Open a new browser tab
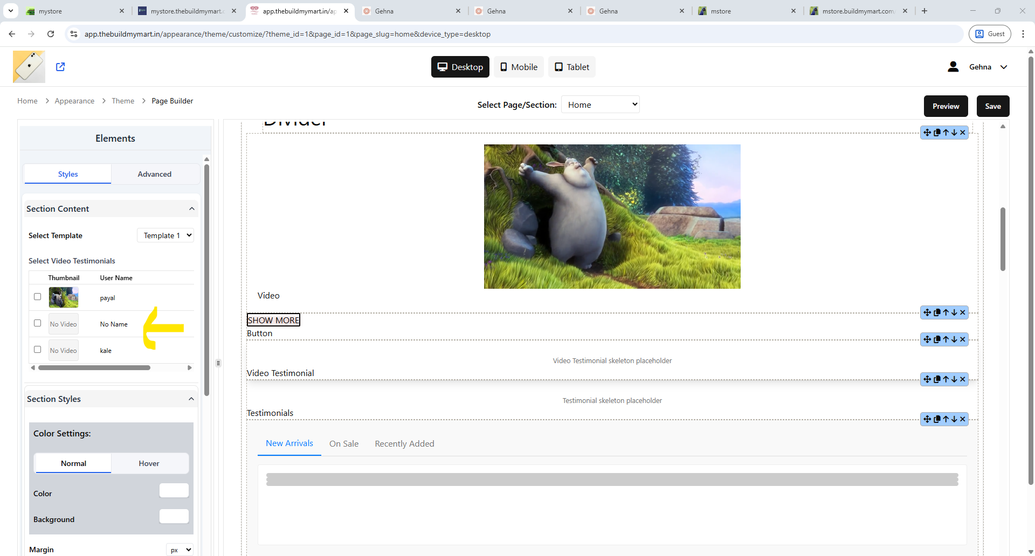 tap(924, 11)
